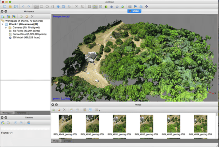Switch to the Reference tab
The image size is (219, 147).
[x=21, y=113]
